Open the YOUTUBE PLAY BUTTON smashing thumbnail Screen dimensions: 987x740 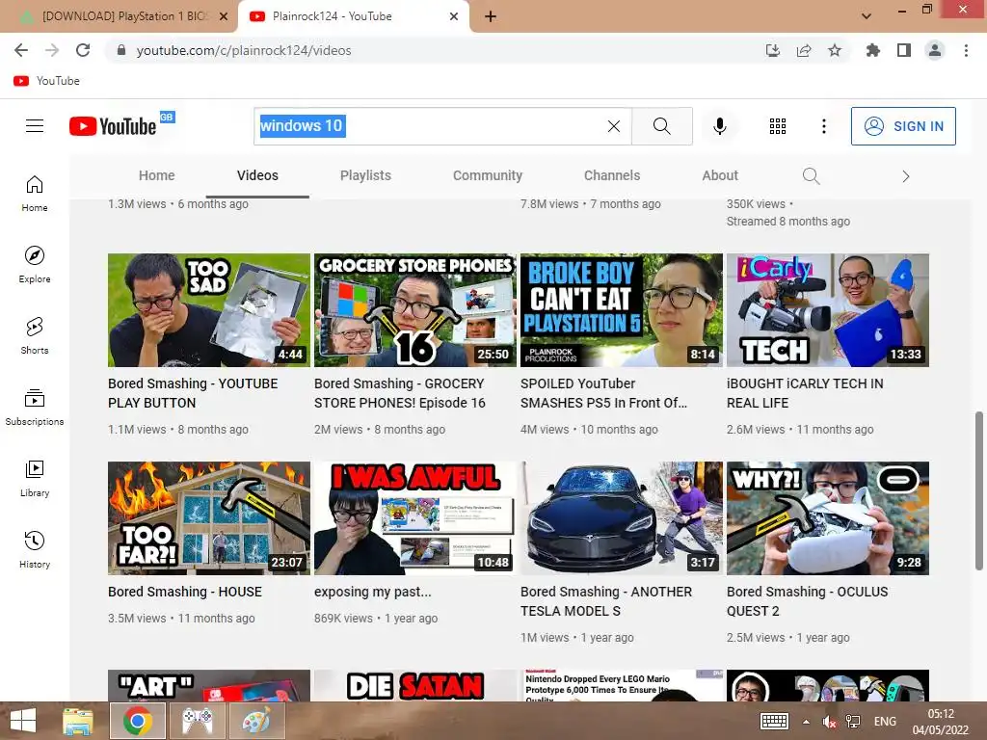click(x=209, y=310)
